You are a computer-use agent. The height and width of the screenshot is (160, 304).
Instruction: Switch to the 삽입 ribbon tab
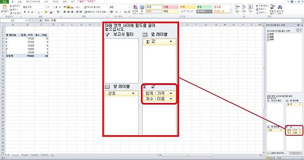(20, 2)
